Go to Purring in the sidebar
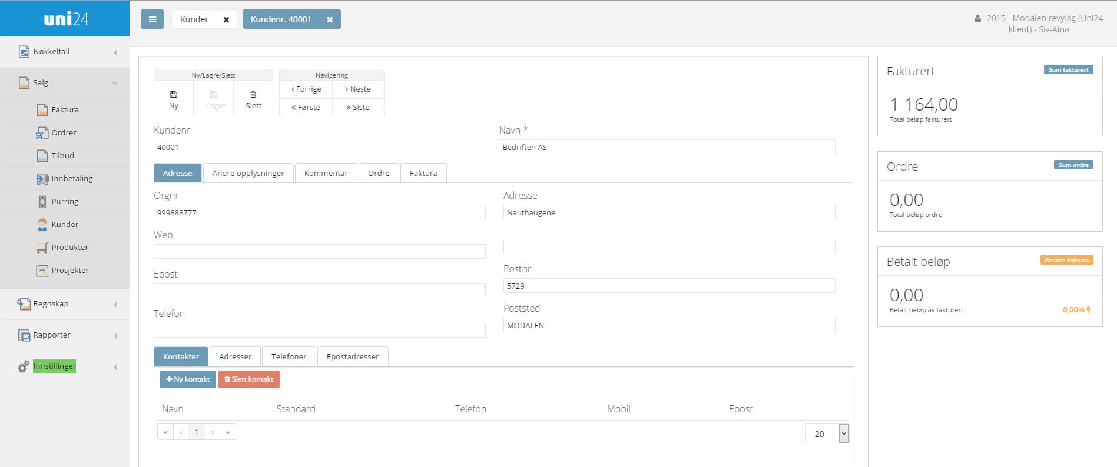 (x=65, y=201)
